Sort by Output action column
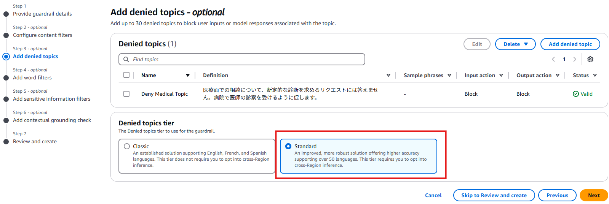 point(538,75)
